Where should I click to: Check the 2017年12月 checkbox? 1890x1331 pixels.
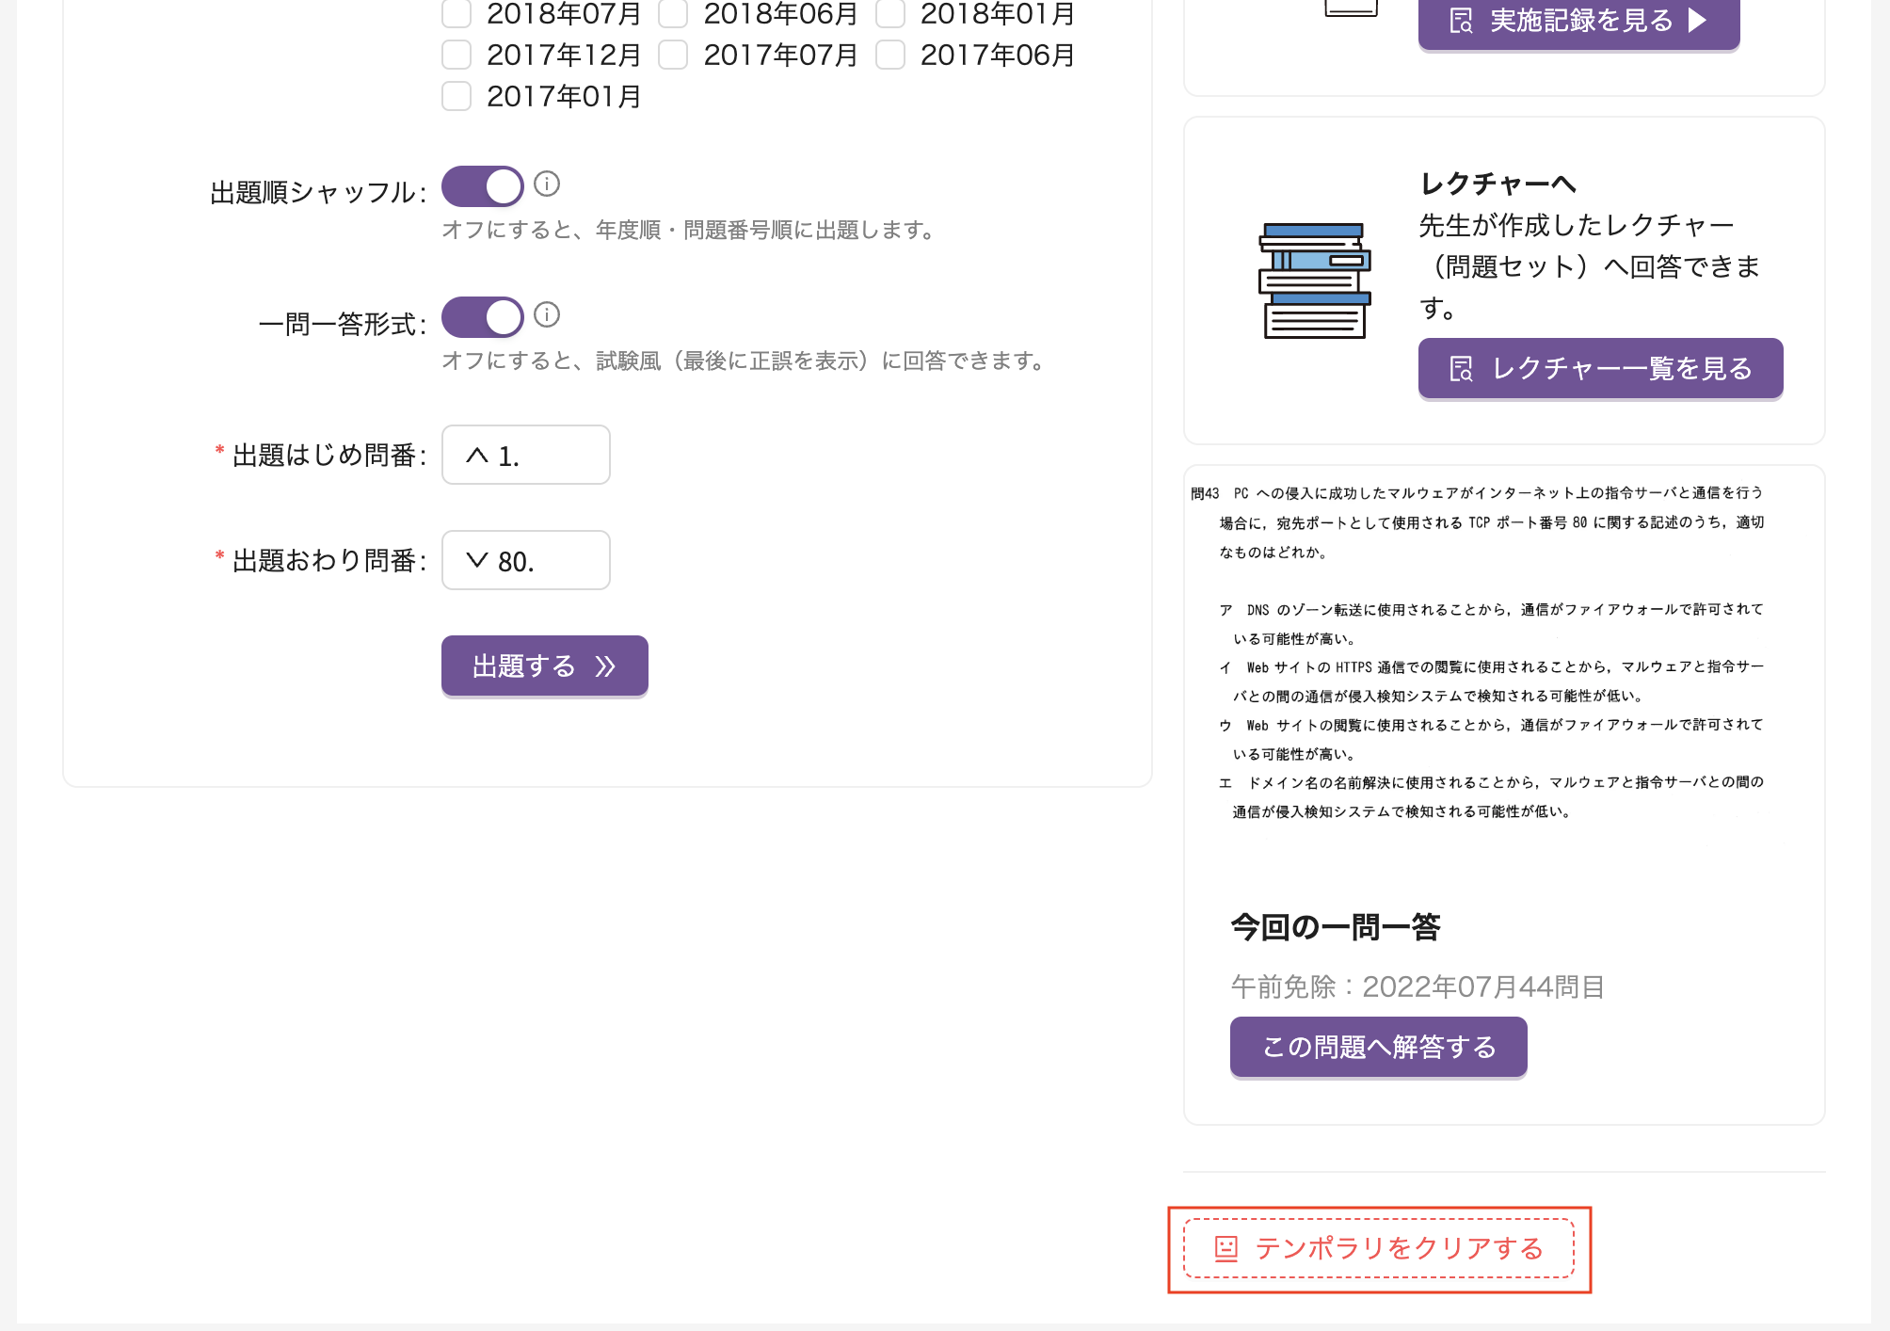(456, 56)
